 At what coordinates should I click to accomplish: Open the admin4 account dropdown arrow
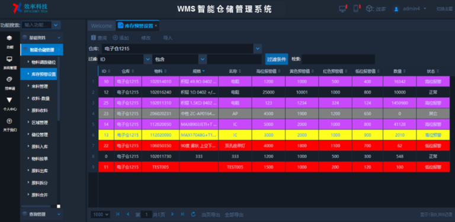(425, 8)
